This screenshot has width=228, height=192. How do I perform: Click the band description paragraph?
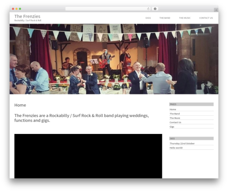click(82, 118)
